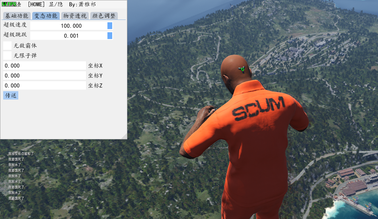Click the SCUM text on the jumpsuit
Viewport: 378px width, 219px height.
[x=258, y=108]
